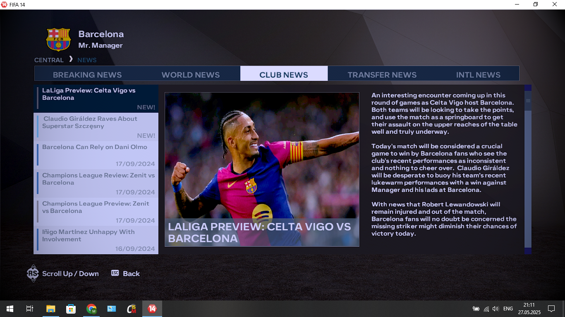
Task: Open Champions League Preview: Zenit vs Barcelona
Action: coord(96,212)
